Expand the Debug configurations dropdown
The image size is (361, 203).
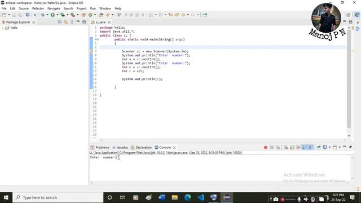point(47,15)
